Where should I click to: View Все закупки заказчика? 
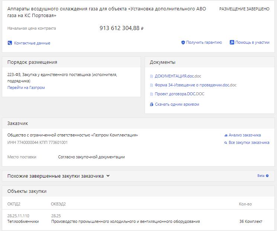[x=249, y=142]
